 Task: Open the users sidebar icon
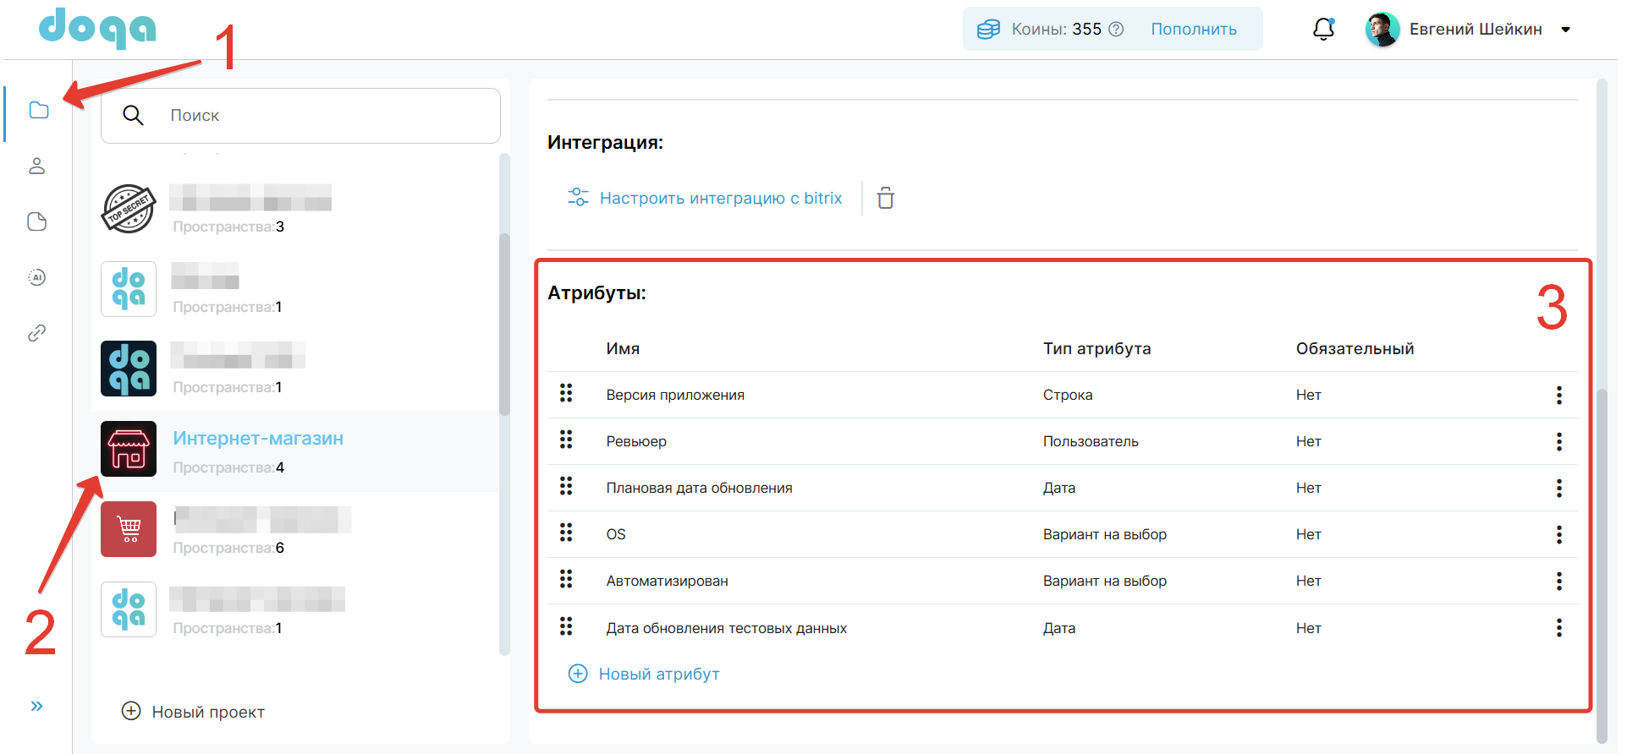coord(37,166)
